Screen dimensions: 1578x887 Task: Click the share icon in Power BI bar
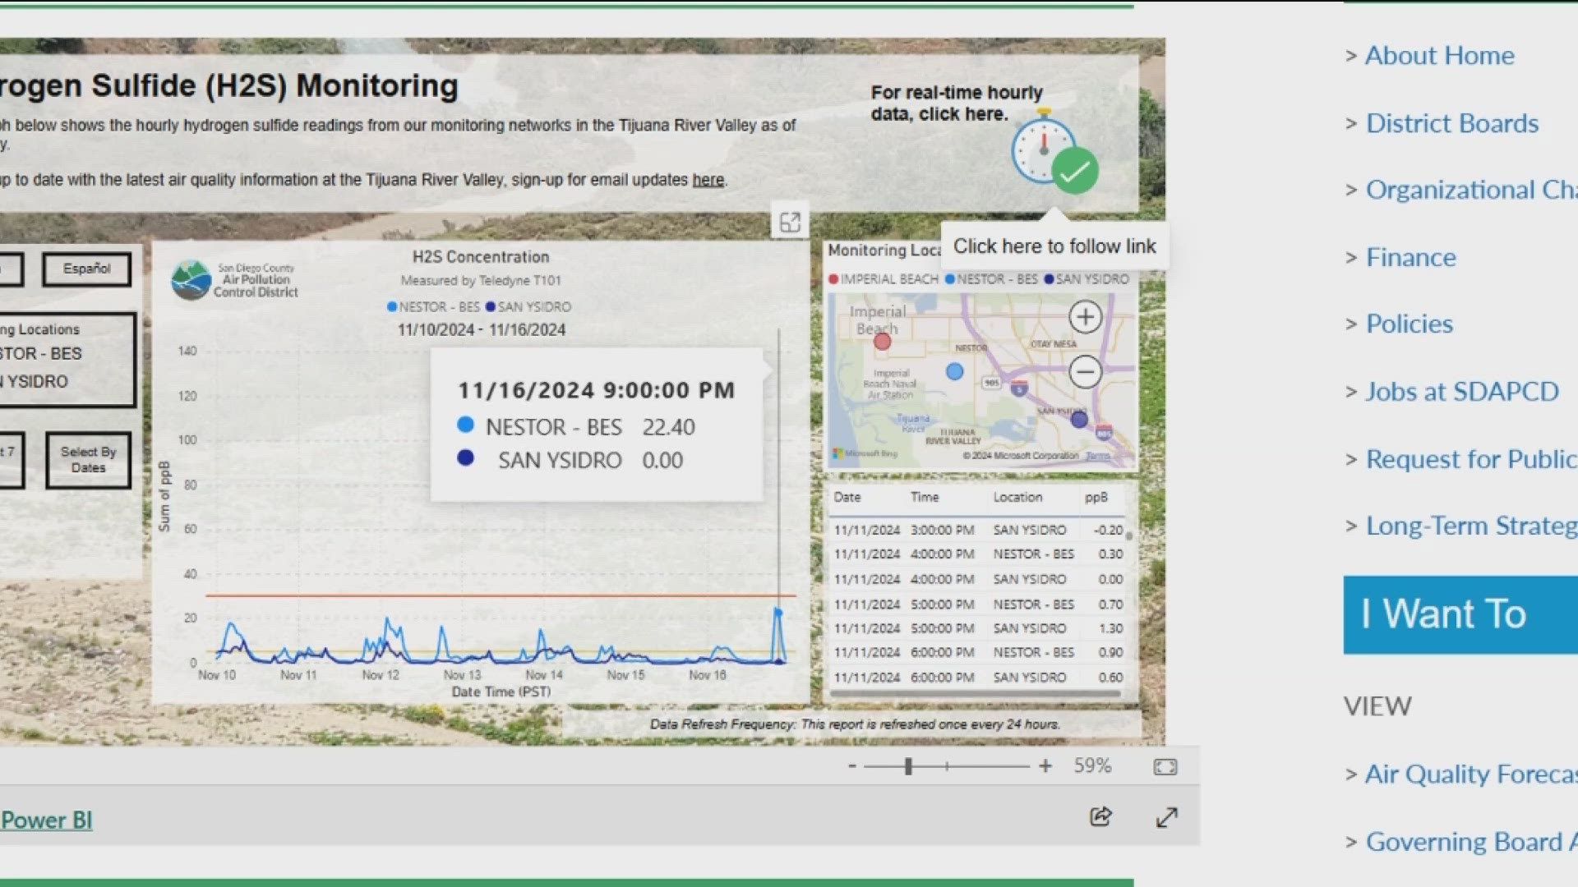1100,816
